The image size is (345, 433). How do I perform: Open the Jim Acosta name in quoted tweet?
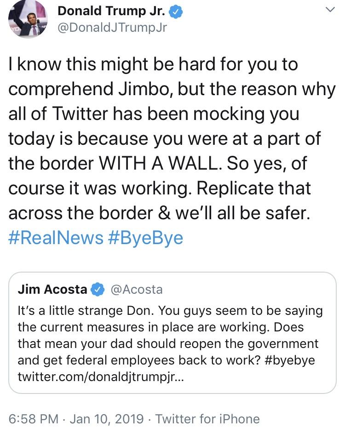(52, 290)
